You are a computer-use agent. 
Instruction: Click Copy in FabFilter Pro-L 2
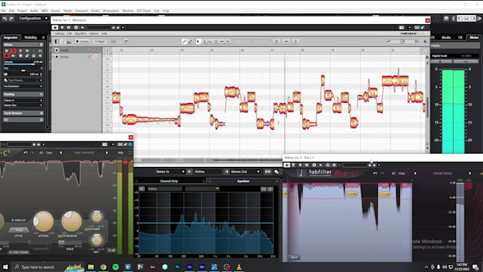(402, 173)
